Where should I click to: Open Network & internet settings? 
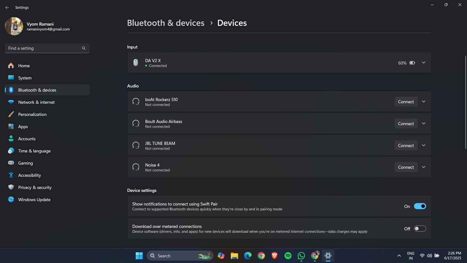(x=36, y=102)
